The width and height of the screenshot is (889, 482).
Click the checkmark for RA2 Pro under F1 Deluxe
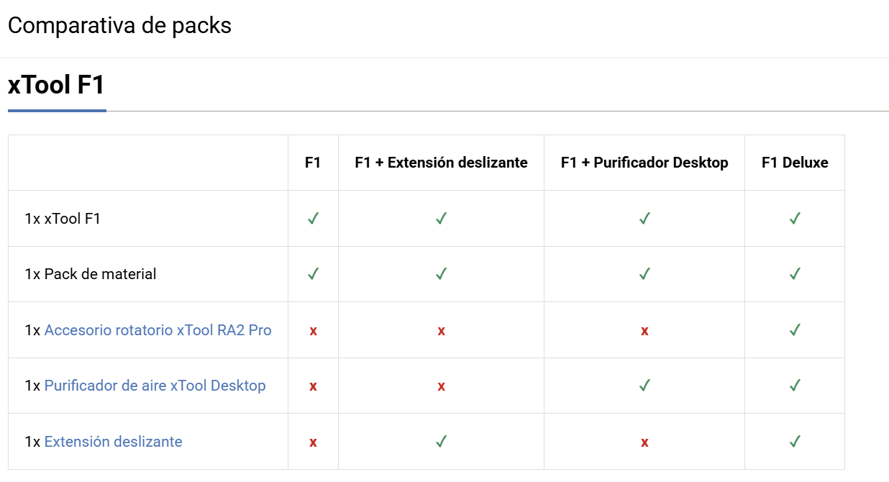[x=795, y=330]
